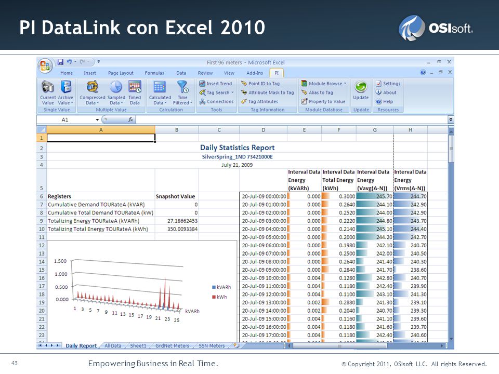The height and width of the screenshot is (374, 499).
Task: Select Property to Value
Action: pos(323,101)
